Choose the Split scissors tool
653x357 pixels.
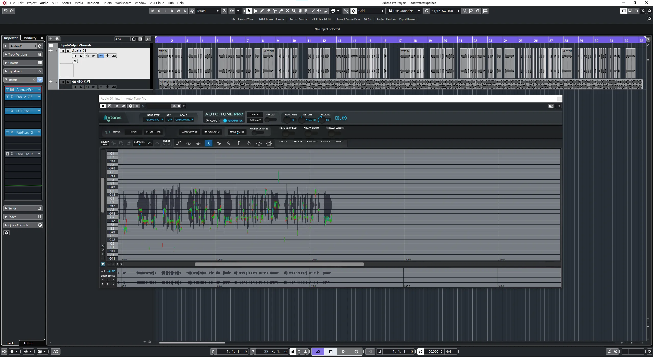pos(274,11)
